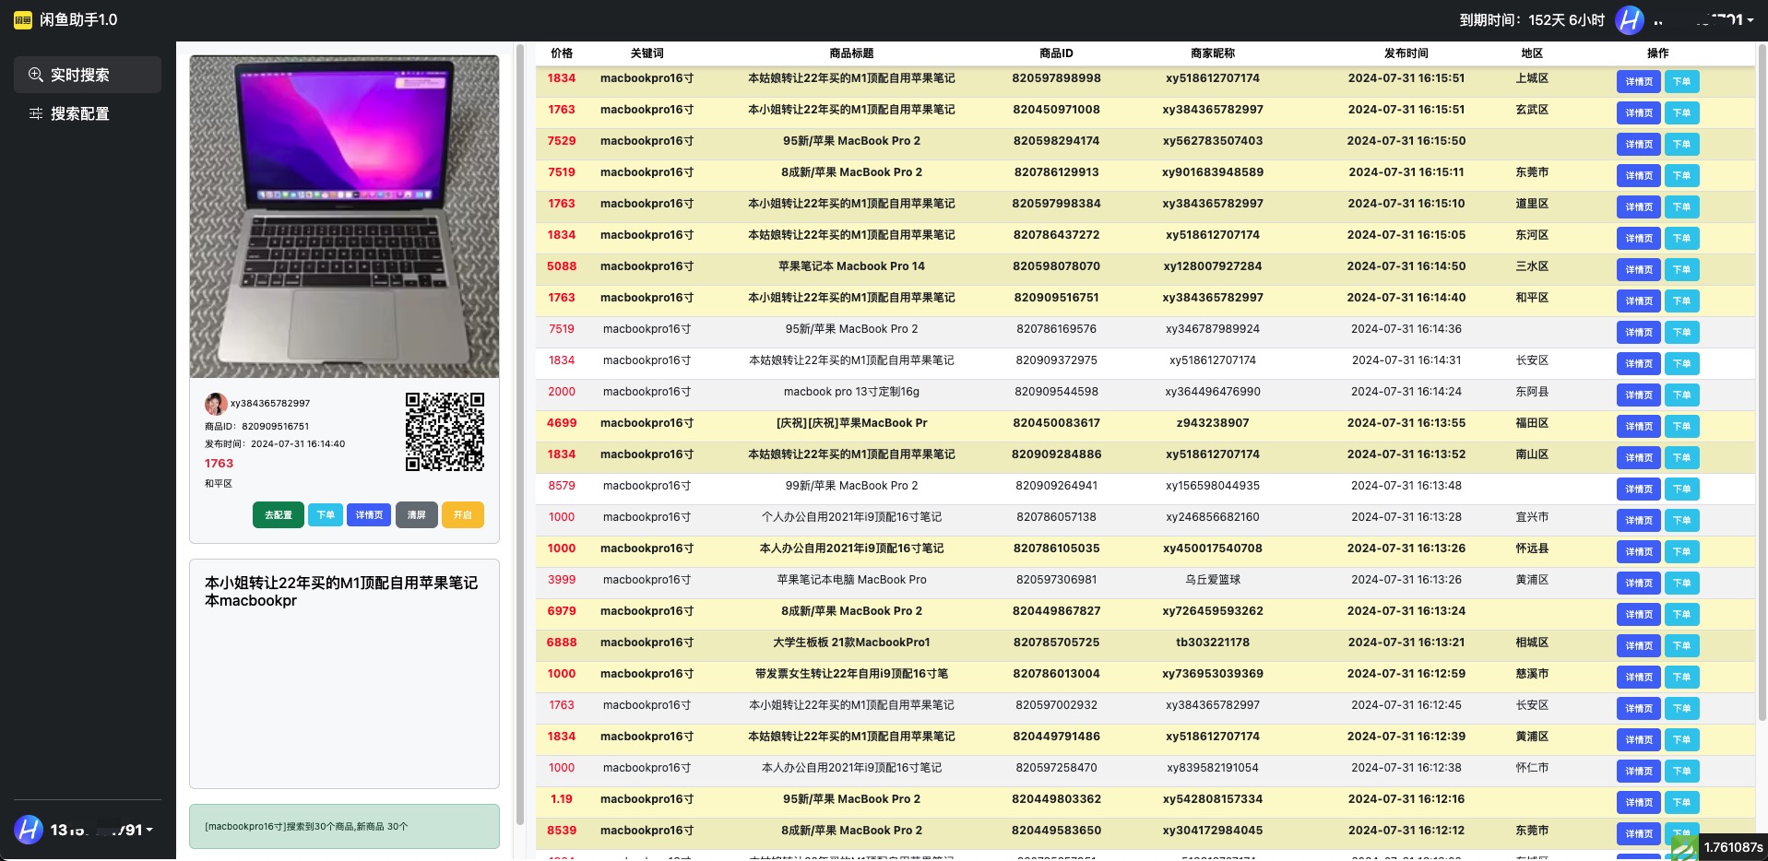Click the gray 清屏 button
This screenshot has height=861, width=1768.
417,515
